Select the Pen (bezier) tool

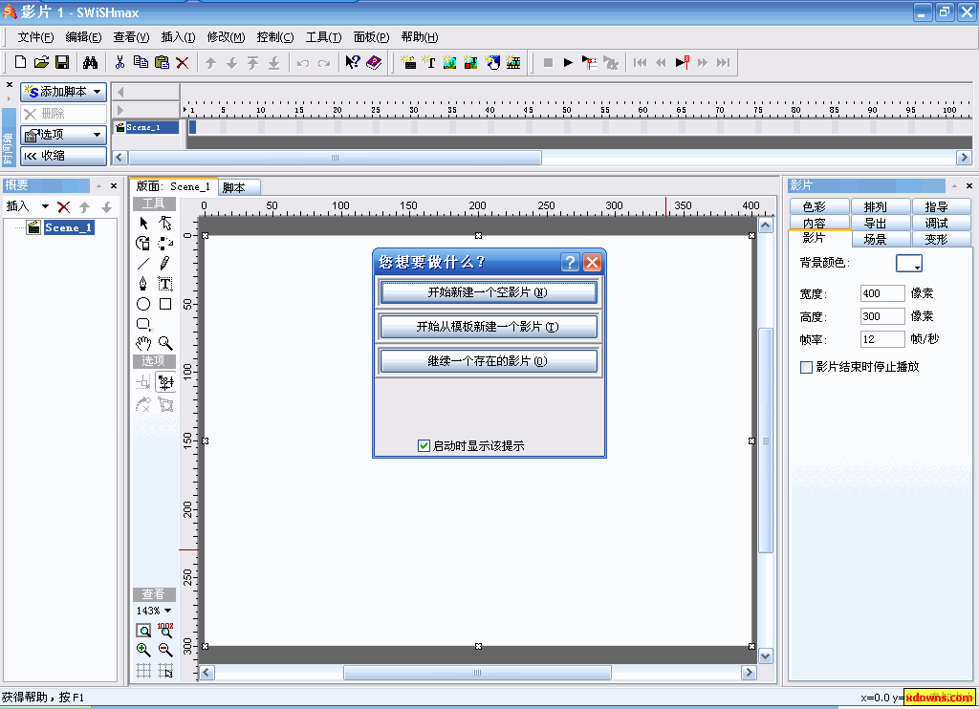pos(143,284)
